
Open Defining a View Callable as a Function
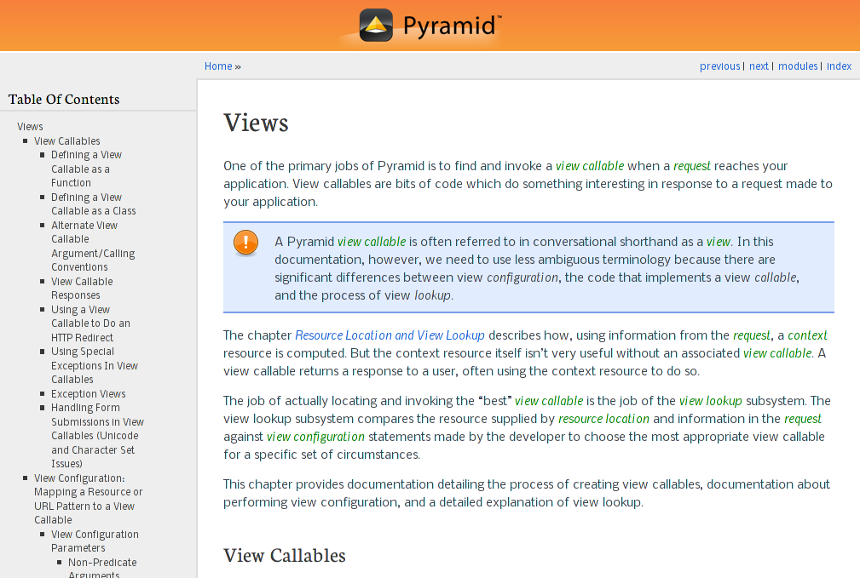coord(86,169)
